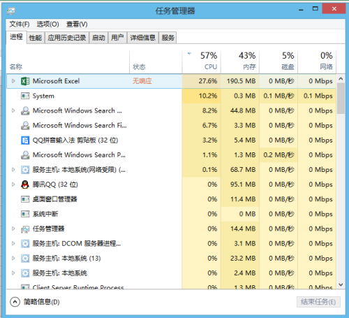The image size is (349, 318).
Task: Click the Microsoft Windows Search Fi... icon
Action: (25, 126)
